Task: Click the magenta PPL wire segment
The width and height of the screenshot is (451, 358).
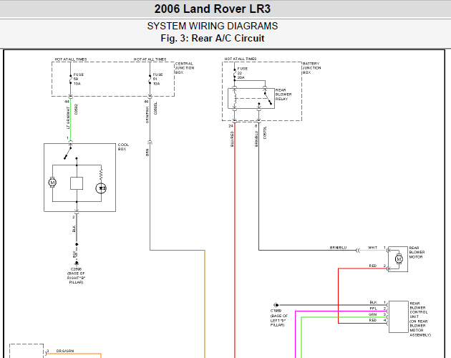Action: 341,311
